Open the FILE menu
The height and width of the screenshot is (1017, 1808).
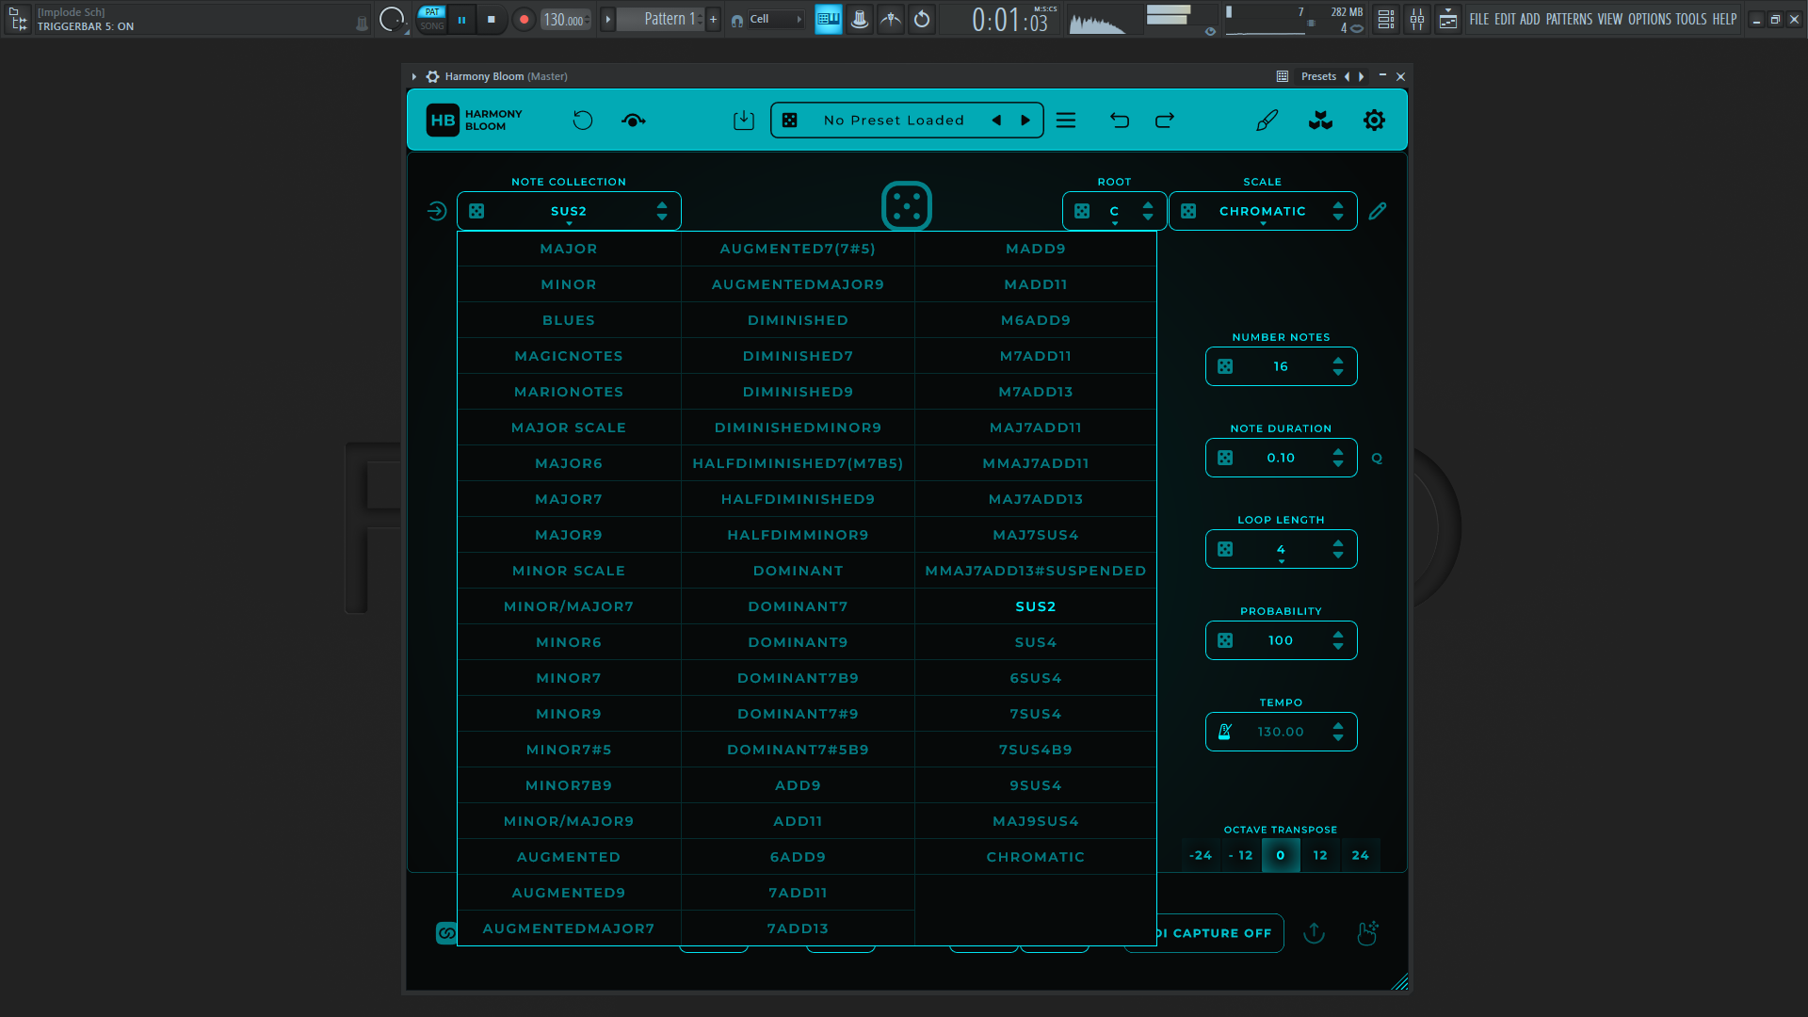pos(1478,19)
